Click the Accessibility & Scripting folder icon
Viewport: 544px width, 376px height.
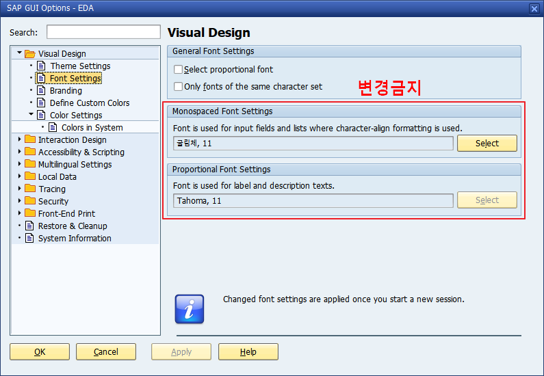(30, 152)
